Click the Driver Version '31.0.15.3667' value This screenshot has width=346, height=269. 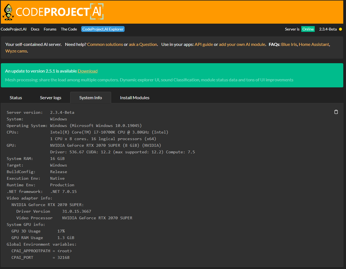click(x=77, y=211)
